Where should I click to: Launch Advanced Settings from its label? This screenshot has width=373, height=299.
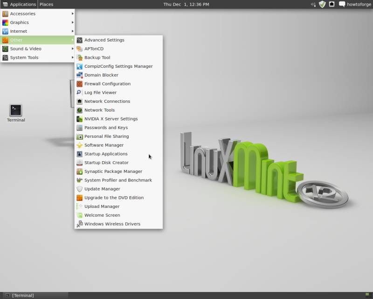pos(104,40)
